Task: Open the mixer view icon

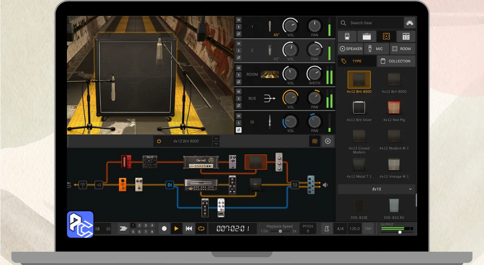Action: coord(315,141)
